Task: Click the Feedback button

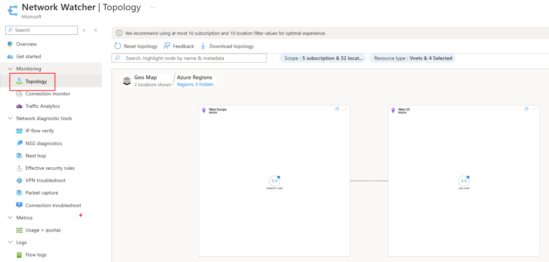Action: coord(179,46)
